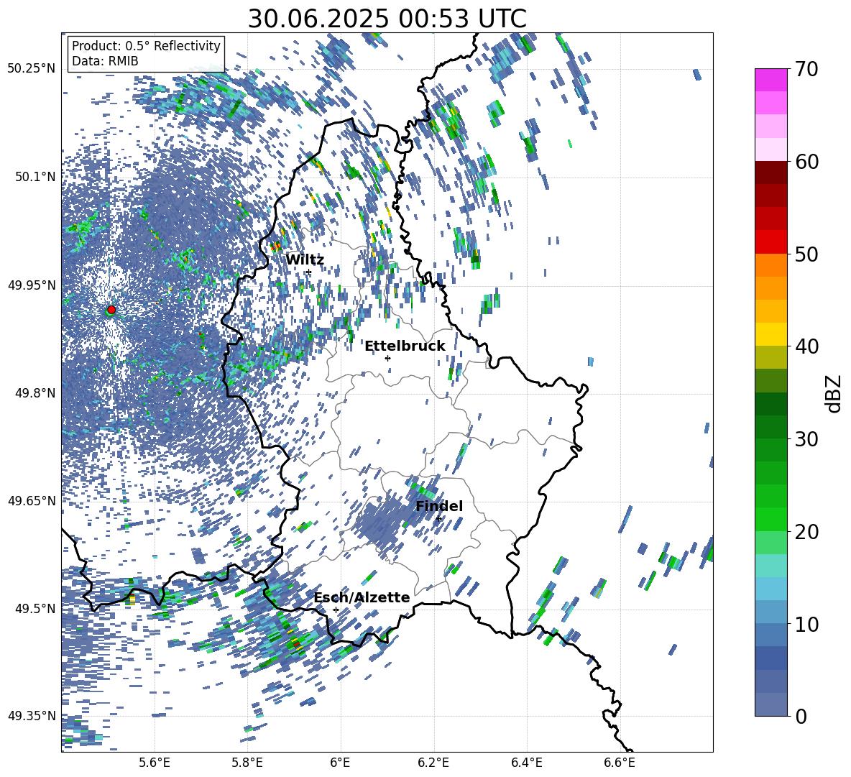Click the red radar site marker
The height and width of the screenshot is (777, 851).
111,310
